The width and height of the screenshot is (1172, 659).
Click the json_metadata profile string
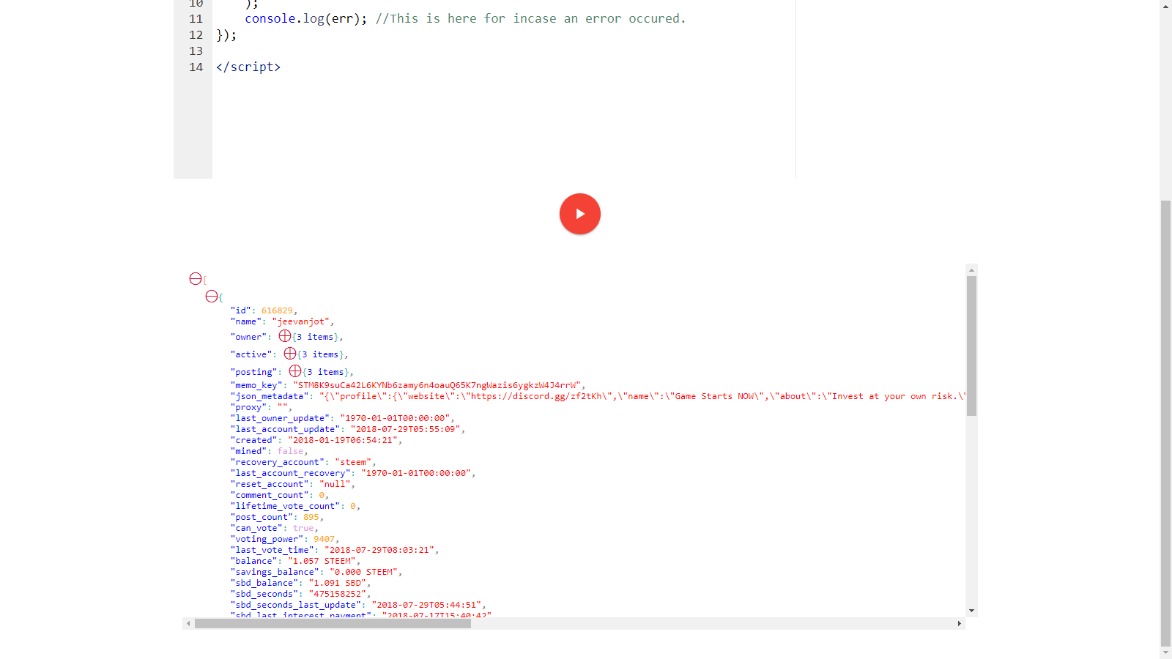(x=642, y=396)
